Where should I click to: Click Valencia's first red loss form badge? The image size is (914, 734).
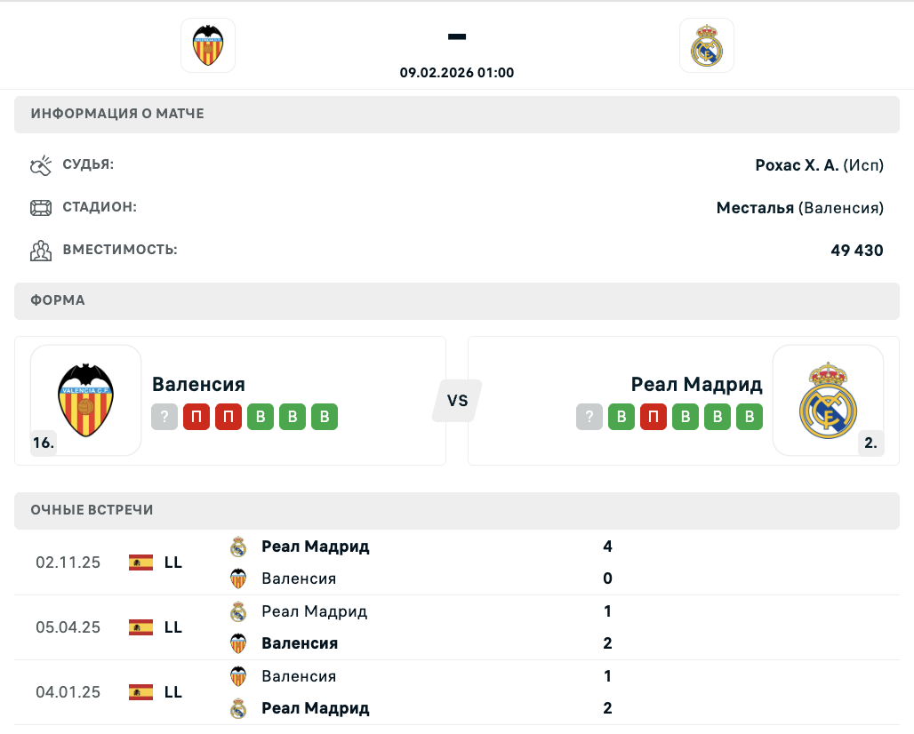(x=196, y=417)
